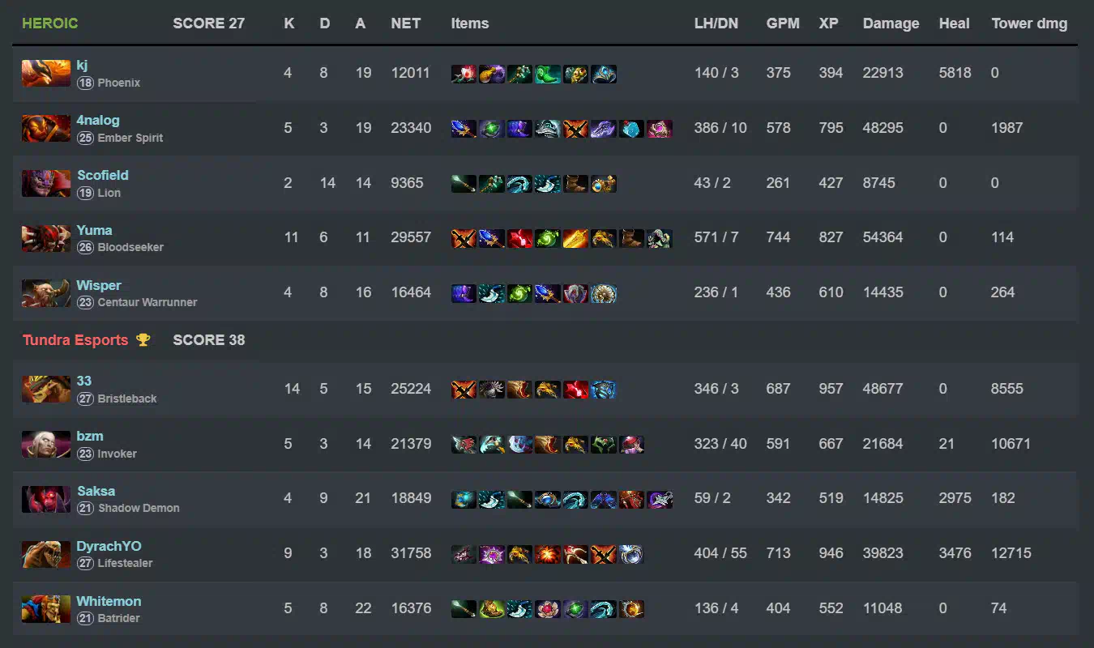The height and width of the screenshot is (648, 1094).
Task: Sort by the Tower dmg column header
Action: coord(1029,23)
